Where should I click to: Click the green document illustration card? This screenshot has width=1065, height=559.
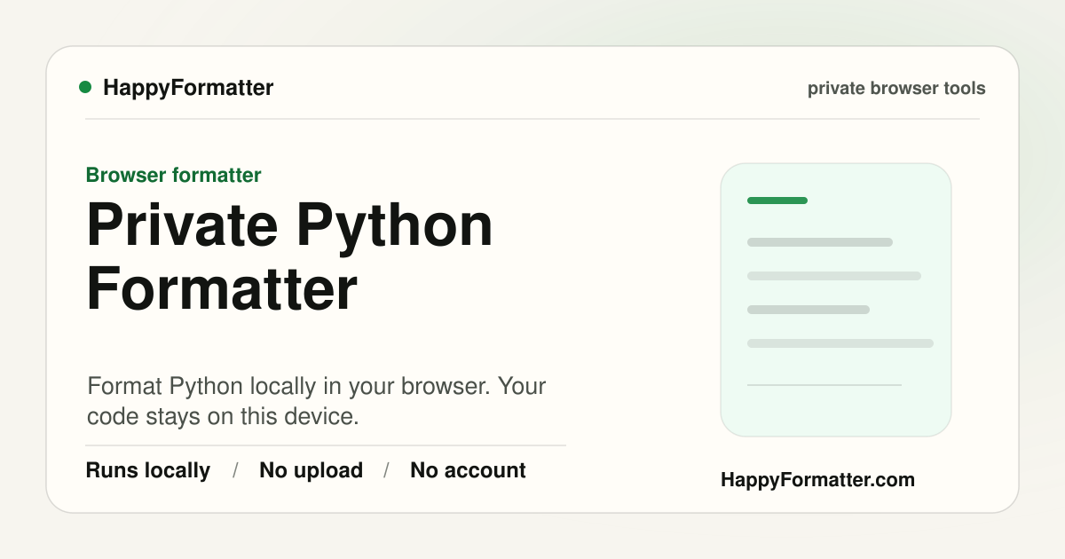pyautogui.click(x=836, y=300)
